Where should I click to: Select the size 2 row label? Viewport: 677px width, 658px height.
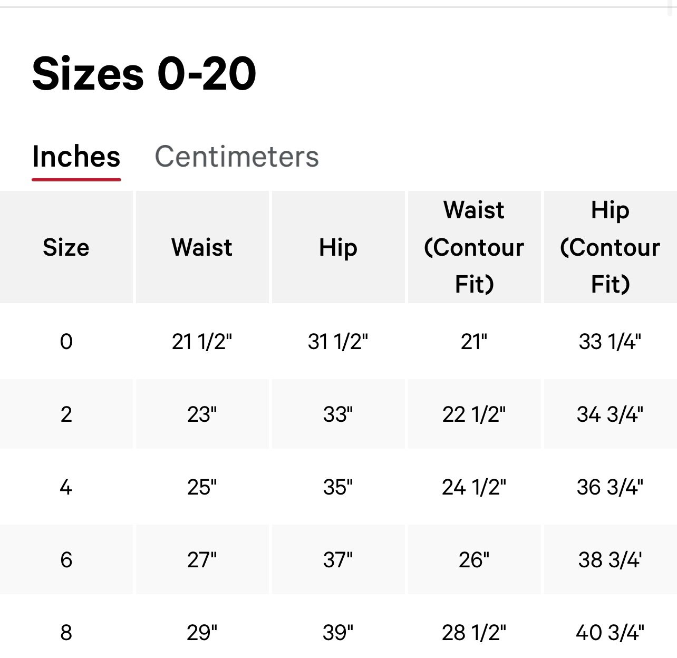[66, 414]
